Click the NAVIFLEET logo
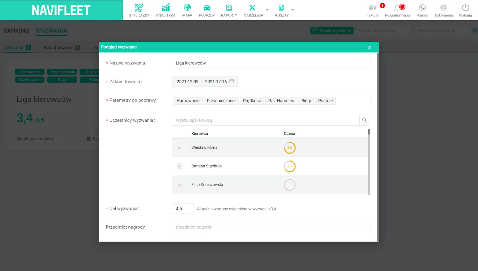478x271 pixels. [61, 10]
